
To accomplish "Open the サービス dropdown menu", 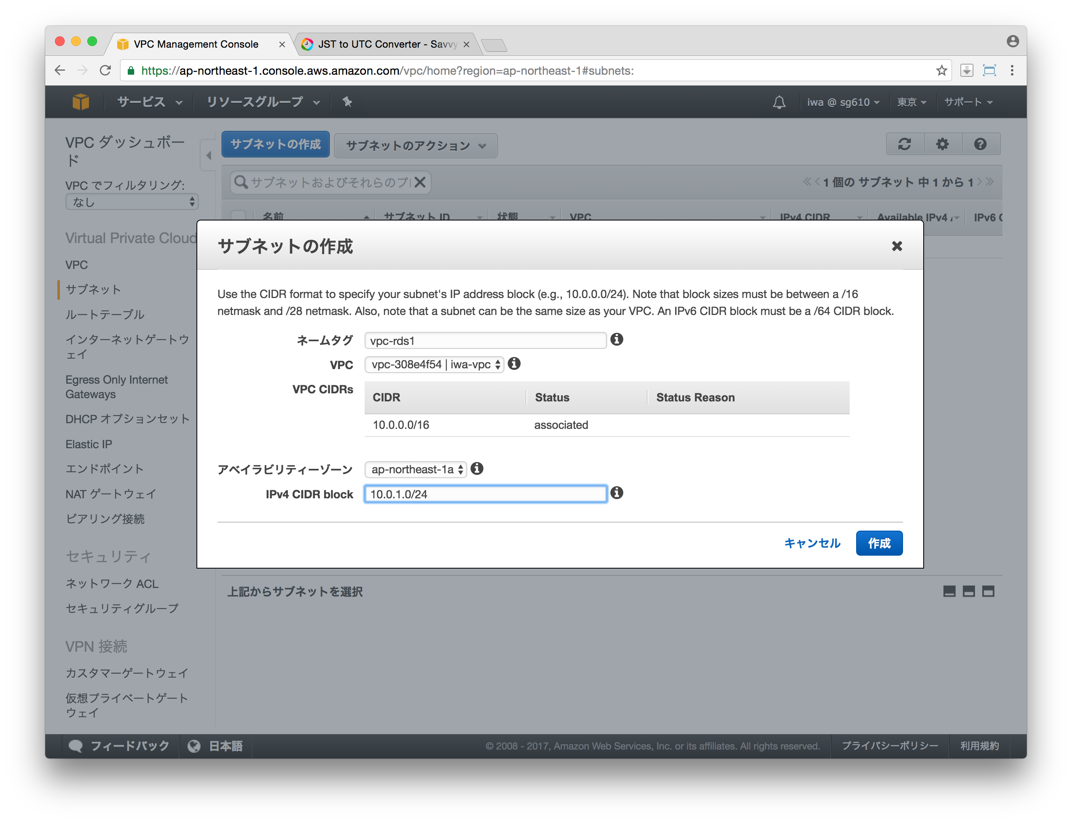I will pyautogui.click(x=150, y=102).
